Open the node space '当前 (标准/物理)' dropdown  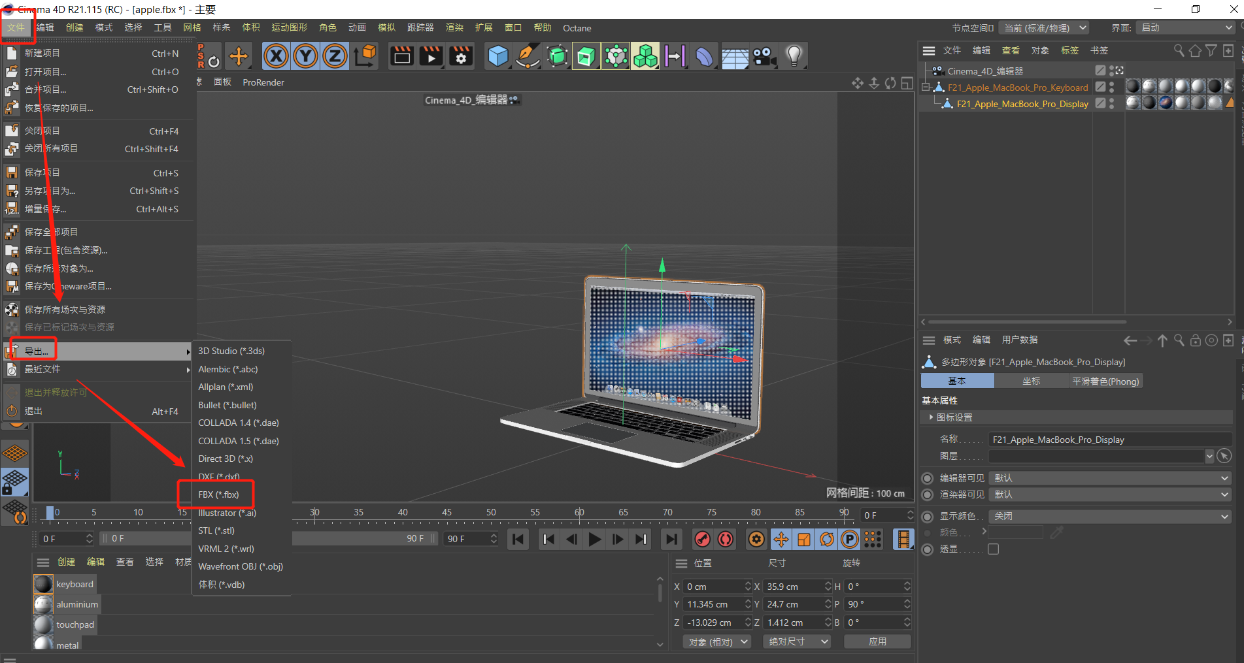(1043, 27)
